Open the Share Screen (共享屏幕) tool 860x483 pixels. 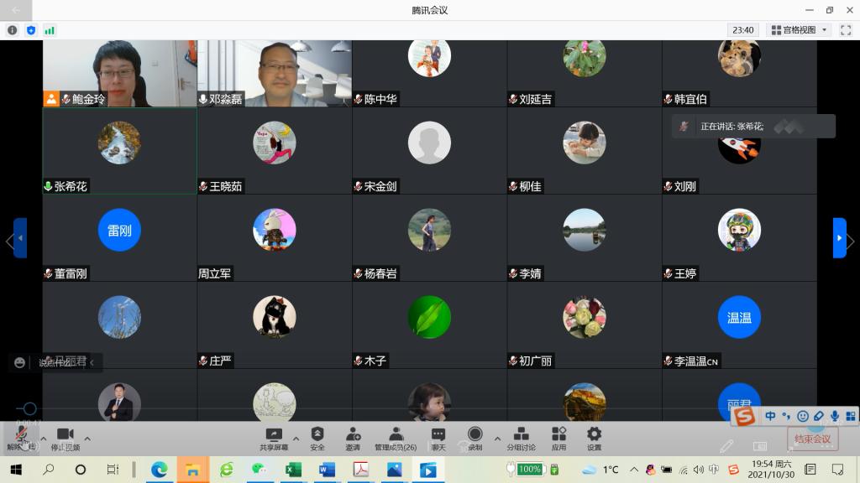click(274, 439)
